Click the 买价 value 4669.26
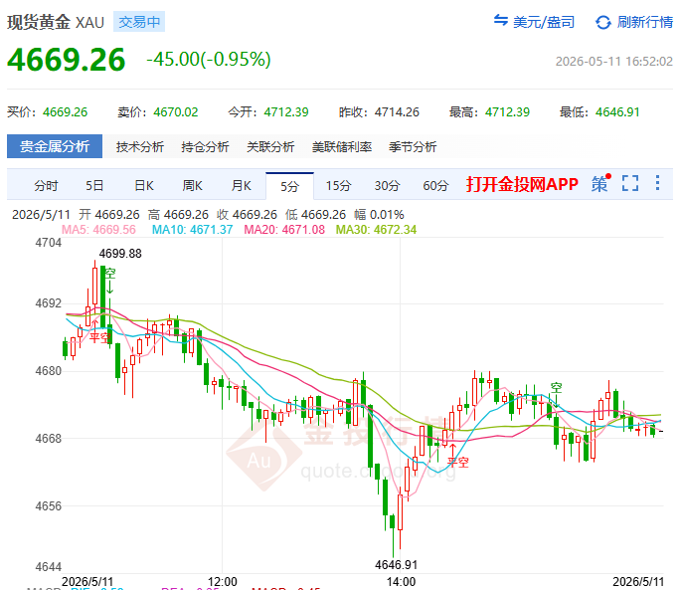Viewport: 681px width, 590px height. click(x=66, y=112)
